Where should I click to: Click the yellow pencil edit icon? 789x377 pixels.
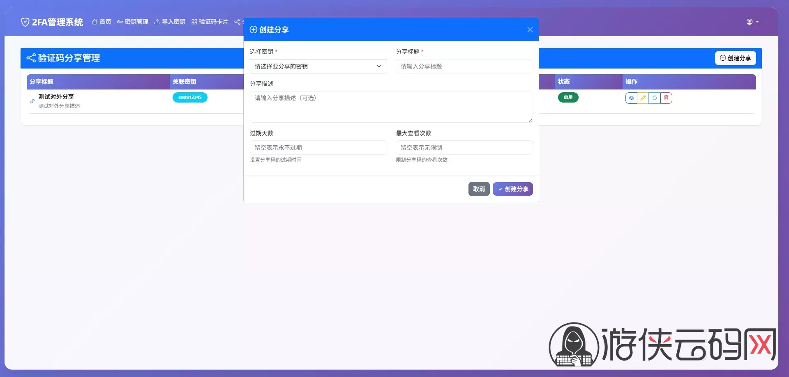click(x=643, y=98)
